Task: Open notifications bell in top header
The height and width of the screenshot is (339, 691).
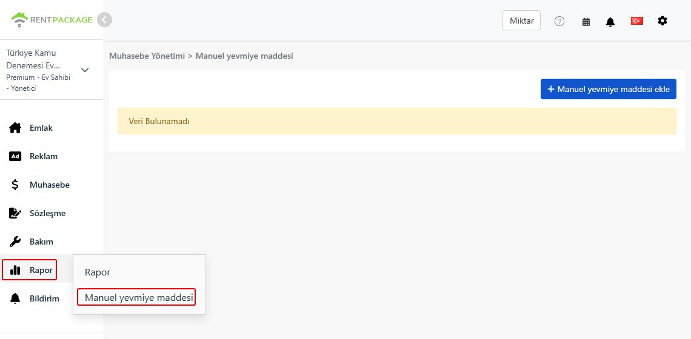Action: point(610,22)
